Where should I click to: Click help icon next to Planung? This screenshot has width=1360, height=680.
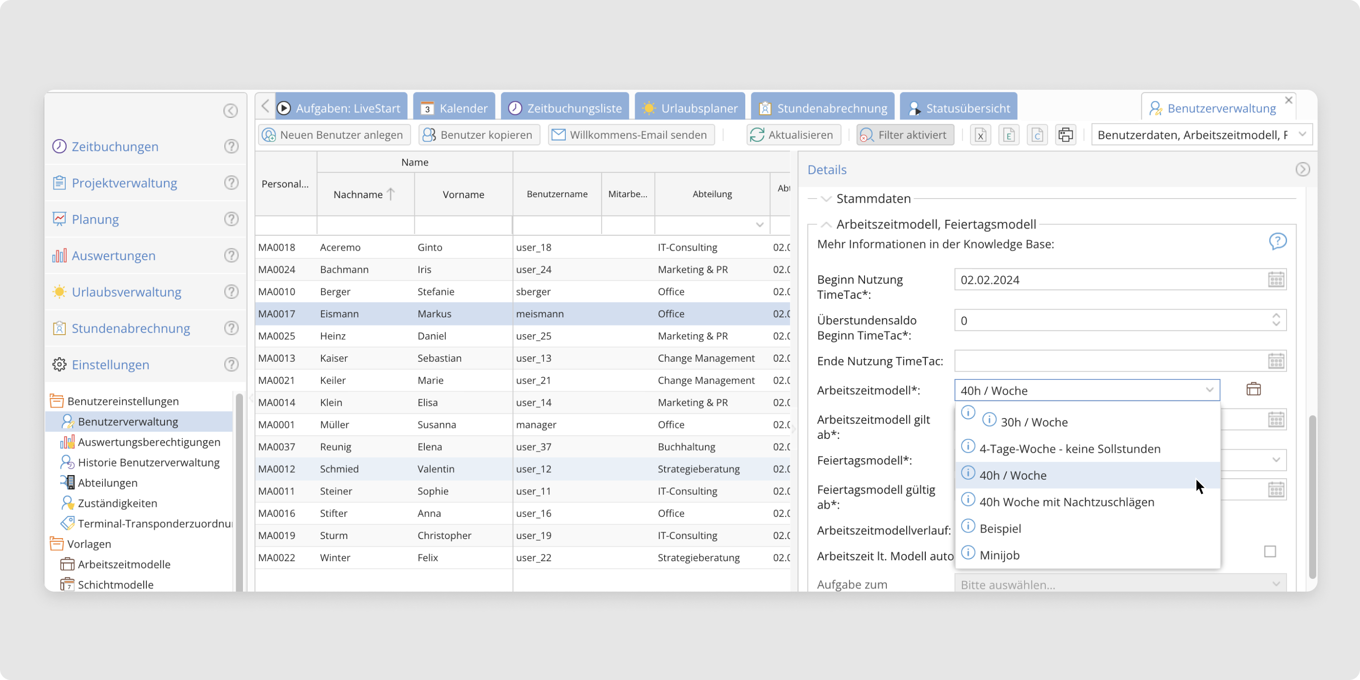(x=231, y=219)
